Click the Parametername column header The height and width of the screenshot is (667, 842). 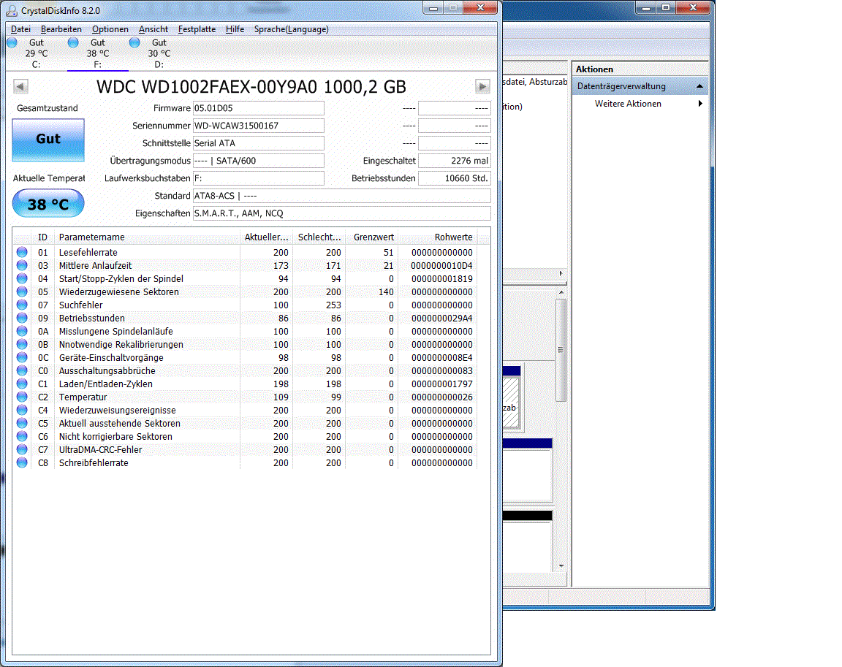(147, 237)
